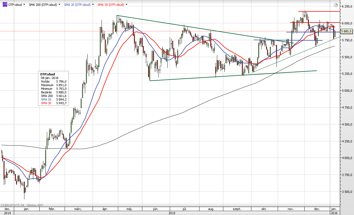Click the 6 000,0 price axis label
The width and height of the screenshot is (354, 215).
(x=347, y=23)
